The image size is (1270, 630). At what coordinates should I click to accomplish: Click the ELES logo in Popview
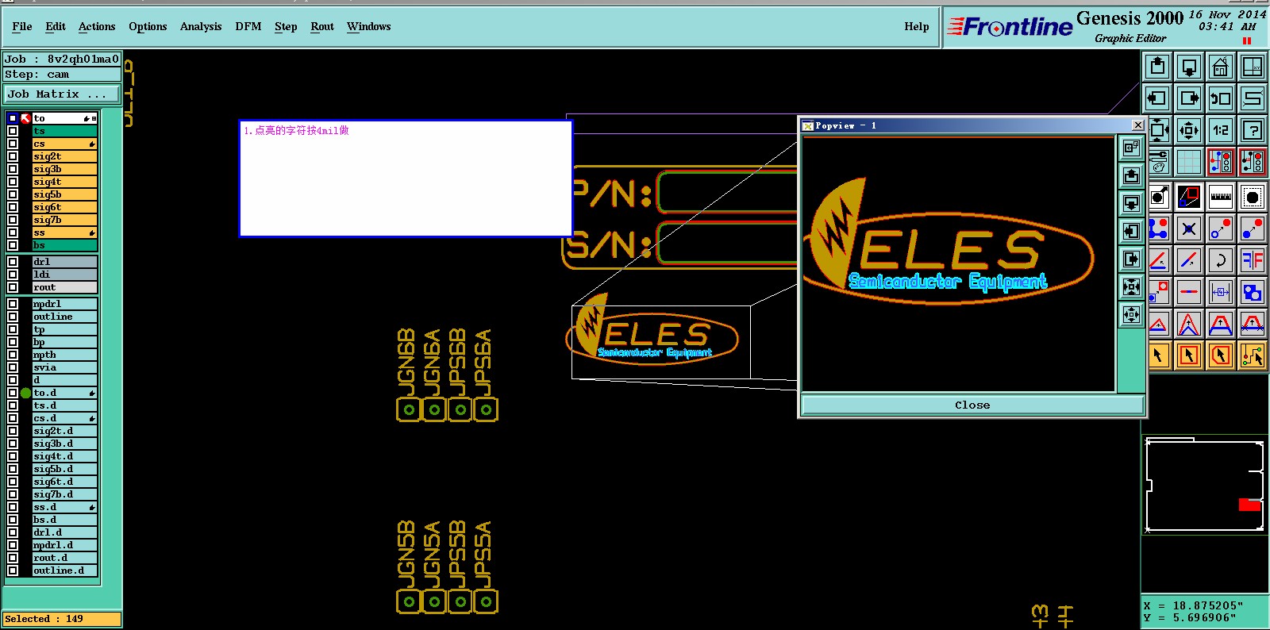(949, 242)
